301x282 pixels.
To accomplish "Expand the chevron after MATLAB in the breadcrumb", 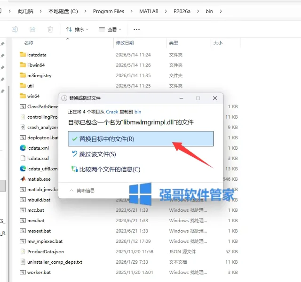I will pos(166,11).
